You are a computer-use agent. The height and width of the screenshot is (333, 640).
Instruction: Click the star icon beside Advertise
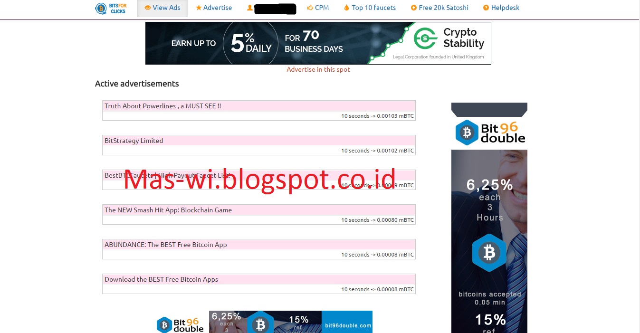pos(199,8)
